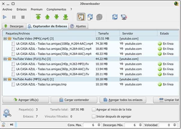Image resolution: width=181 pixels, height=129 pixels.
Task: Move selection to top with the double-up arrow
Action: click(x=38, y=17)
